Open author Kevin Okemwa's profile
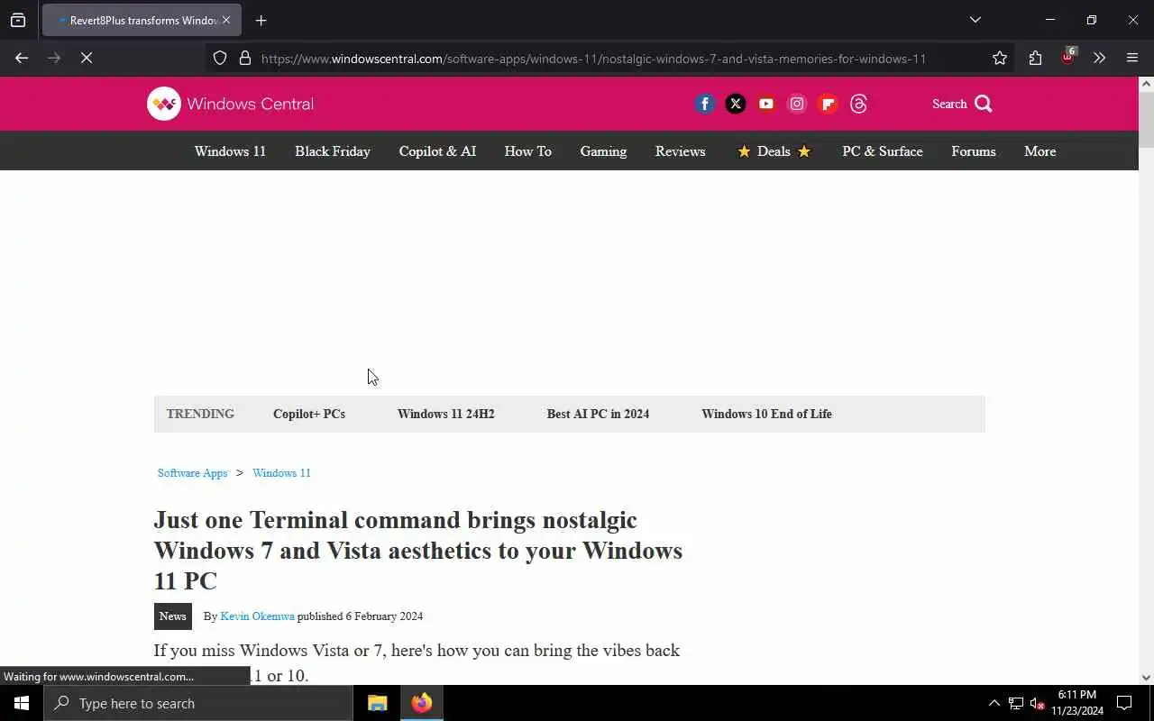The height and width of the screenshot is (721, 1154). tap(257, 616)
